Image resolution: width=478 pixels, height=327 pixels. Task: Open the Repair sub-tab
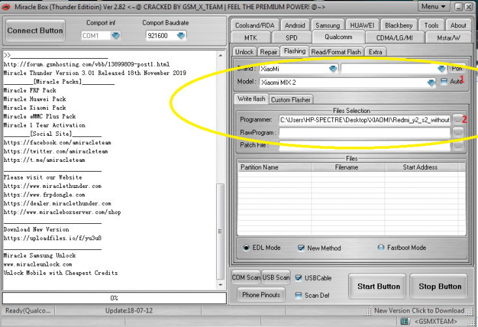pyautogui.click(x=268, y=52)
